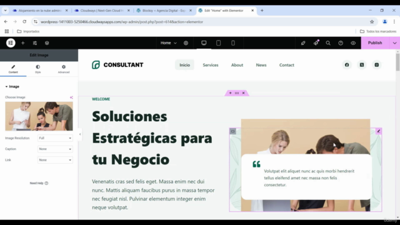The image size is (400, 225).
Task: Open the Importados bookmarks folder
Action: point(28,31)
